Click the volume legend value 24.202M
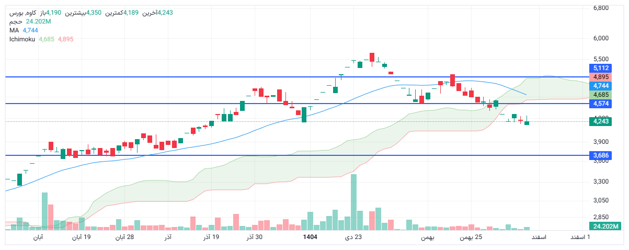This screenshot has height=250, width=629. pos(38,21)
